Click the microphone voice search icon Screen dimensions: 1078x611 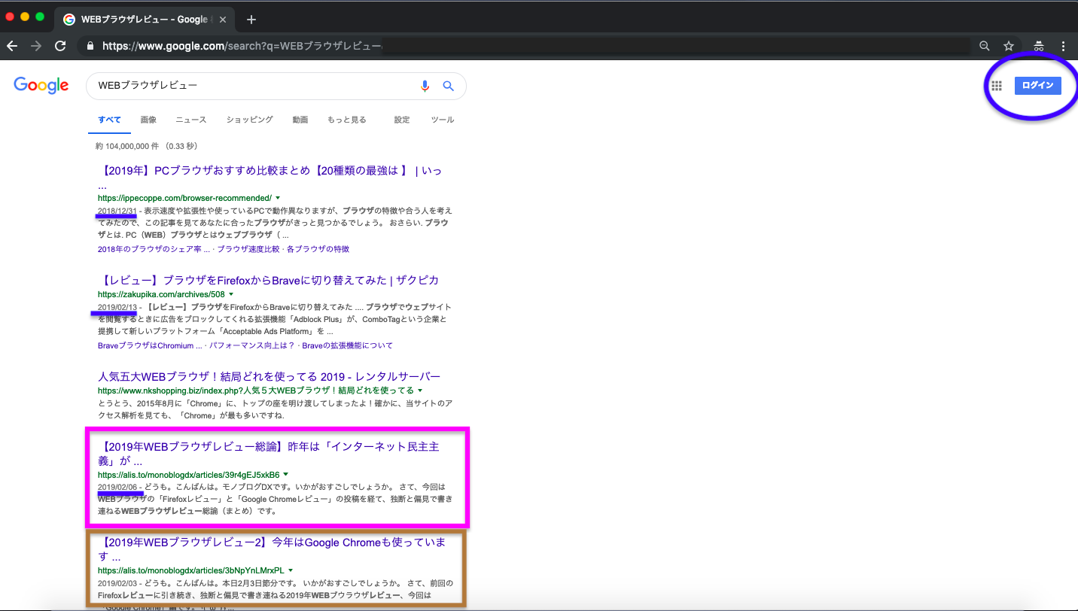[x=425, y=86]
